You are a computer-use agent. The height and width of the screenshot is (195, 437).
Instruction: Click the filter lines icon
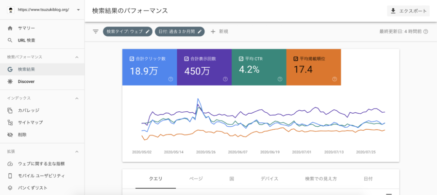[96, 31]
